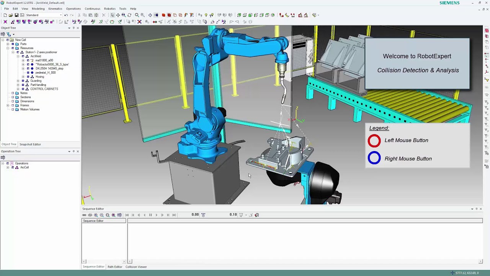
Task: Jump to the simulation start
Action: [x=127, y=215]
